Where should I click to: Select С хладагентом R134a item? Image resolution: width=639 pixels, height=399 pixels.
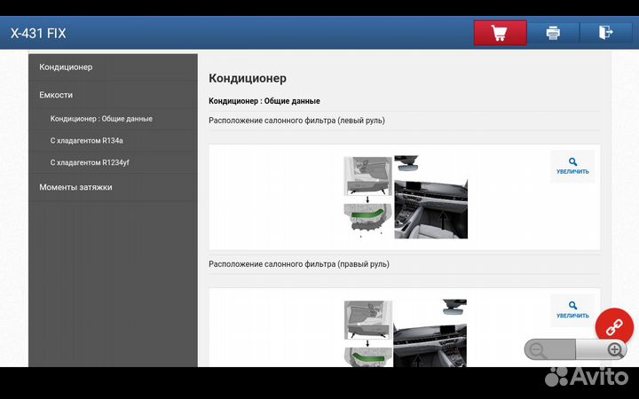click(113, 141)
